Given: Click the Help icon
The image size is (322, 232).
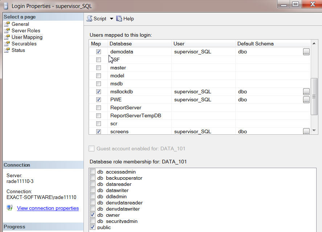Looking at the screenshot, I should 119,19.
